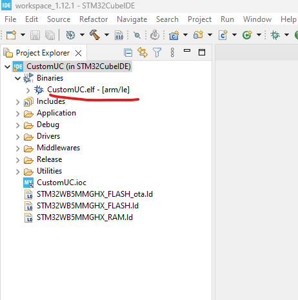Click the New C Source File icon
298x300 pixels.
[x=223, y=35]
